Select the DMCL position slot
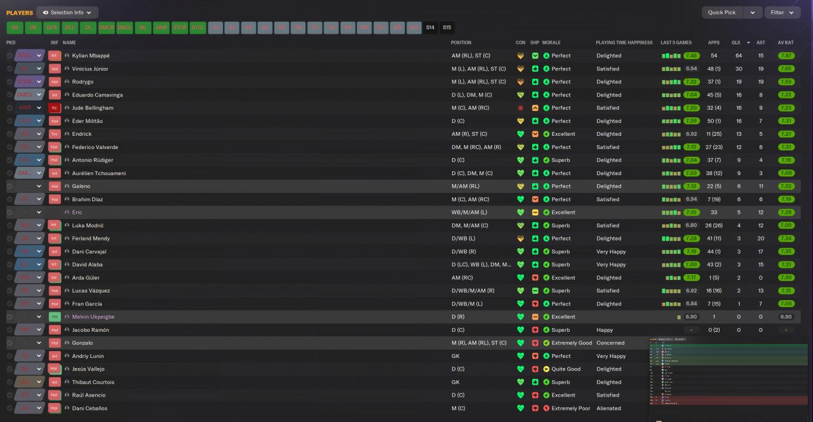Screen dimensions: 813x422 click(125, 28)
